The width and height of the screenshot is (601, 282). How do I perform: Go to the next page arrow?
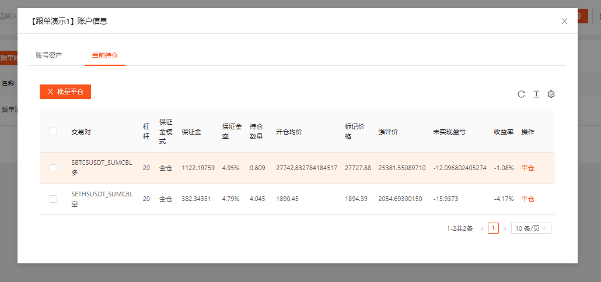coord(504,229)
